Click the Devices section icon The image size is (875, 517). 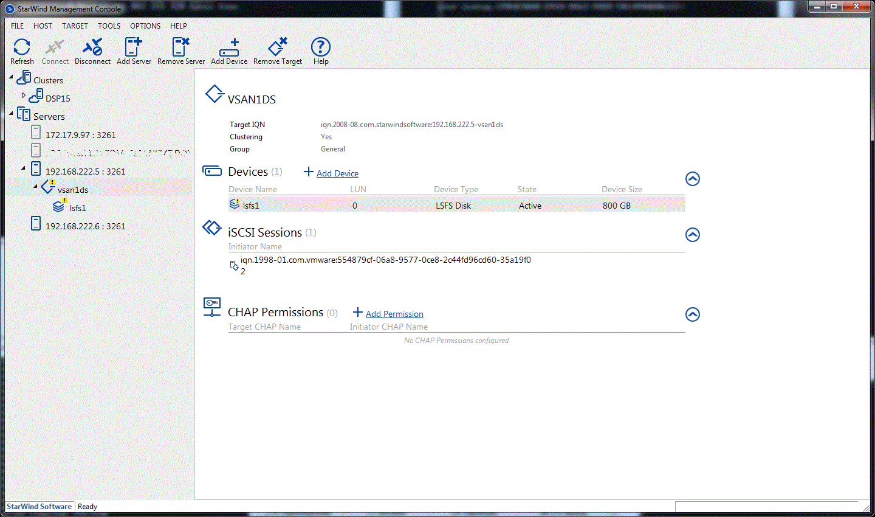click(x=212, y=171)
